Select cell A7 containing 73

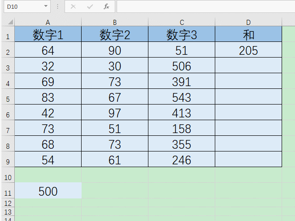point(48,128)
